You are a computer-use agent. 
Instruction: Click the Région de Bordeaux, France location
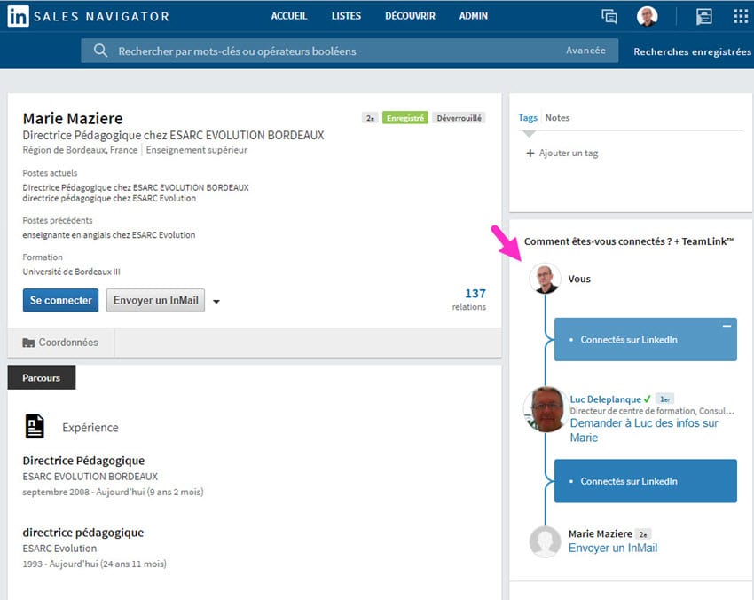(80, 150)
